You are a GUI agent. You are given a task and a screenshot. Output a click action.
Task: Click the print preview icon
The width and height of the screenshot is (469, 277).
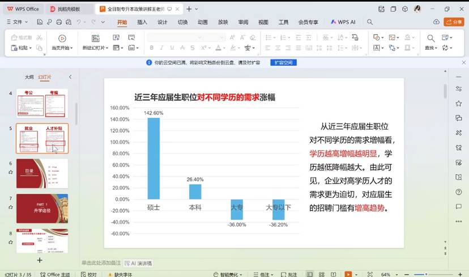point(69,22)
